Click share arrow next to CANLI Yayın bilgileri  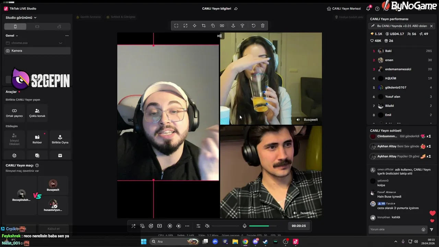(236, 9)
